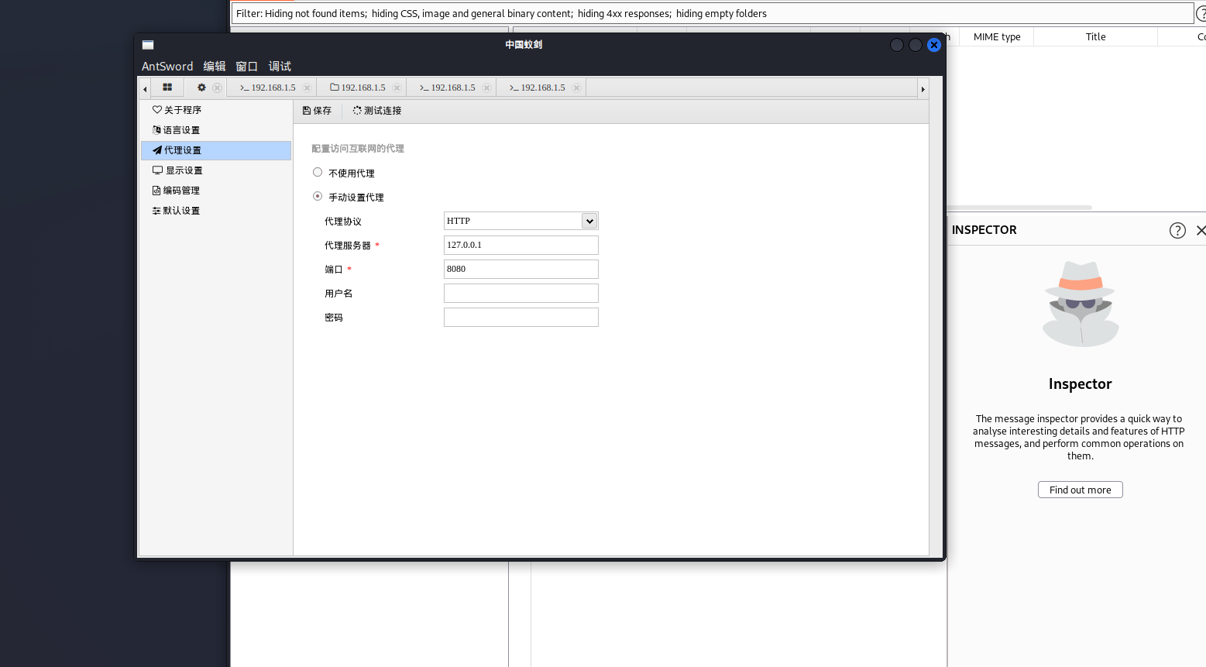1206x667 pixels.
Task: Open 默认设置 default settings
Action: tap(216, 211)
